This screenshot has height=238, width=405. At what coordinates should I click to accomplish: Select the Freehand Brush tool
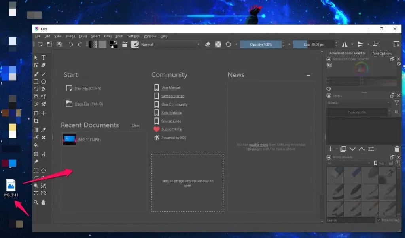tap(36, 74)
